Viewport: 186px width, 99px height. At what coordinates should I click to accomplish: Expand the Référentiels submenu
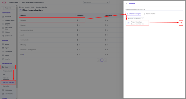[13, 90]
